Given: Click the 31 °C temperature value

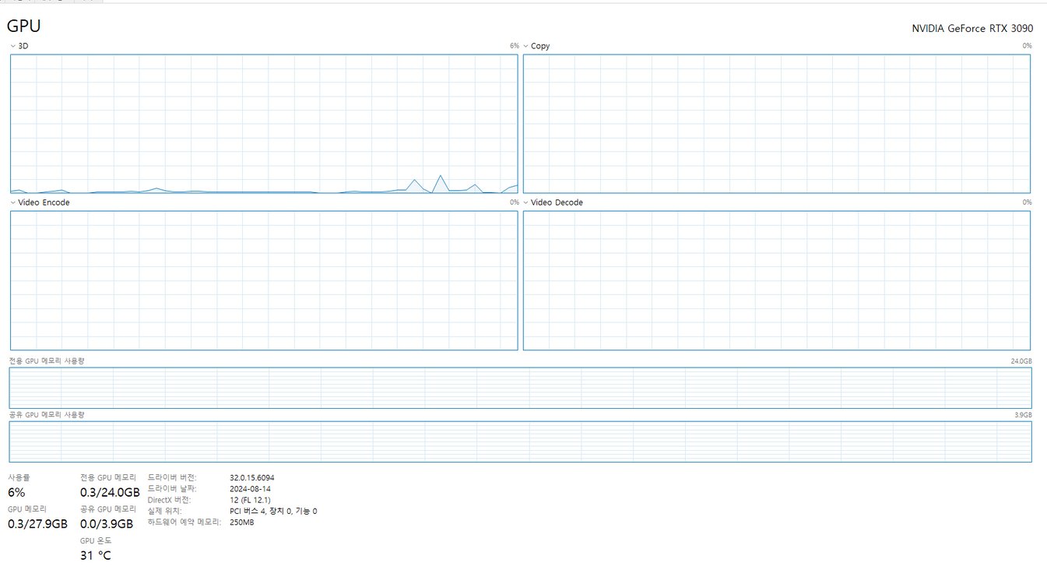Looking at the screenshot, I should 96,556.
